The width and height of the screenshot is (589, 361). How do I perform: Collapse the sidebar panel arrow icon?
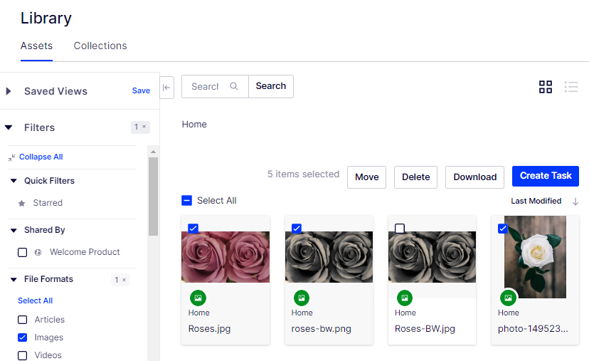click(166, 88)
